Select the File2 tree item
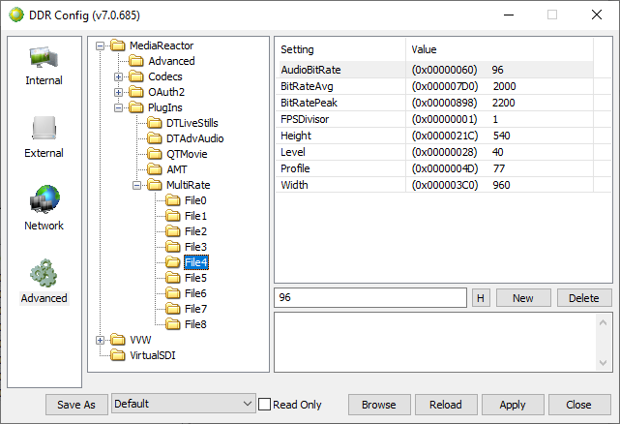Viewport: 620px width, 424px height. (195, 231)
